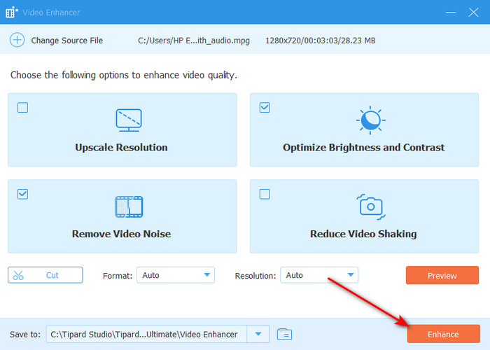490x350 pixels.
Task: Enable the Reduce Video Shaking checkbox
Action: [x=265, y=194]
